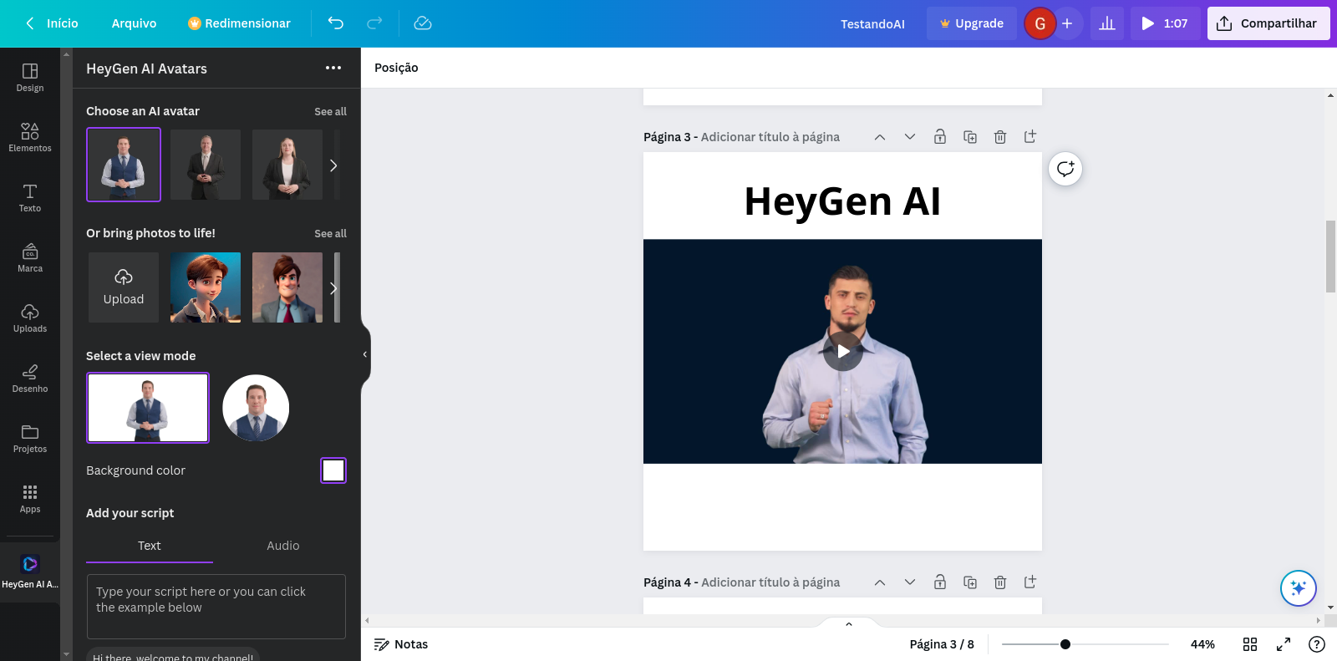The width and height of the screenshot is (1337, 661).
Task: Duplicate Página 3
Action: (970, 137)
